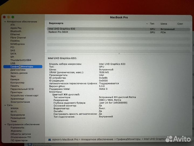Screen dimensions: 194x146
Task: Sort by Тип column header
Action: pyautogui.click(x=152, y=24)
